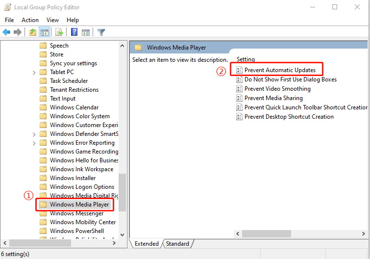The image size is (370, 259).
Task: Click the Export List toolbar icon
Action: [x=59, y=32]
